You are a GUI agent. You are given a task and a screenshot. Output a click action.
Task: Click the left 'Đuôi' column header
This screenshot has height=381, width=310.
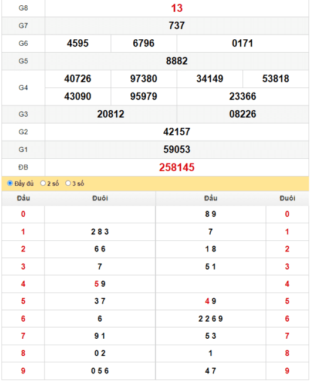(x=100, y=198)
